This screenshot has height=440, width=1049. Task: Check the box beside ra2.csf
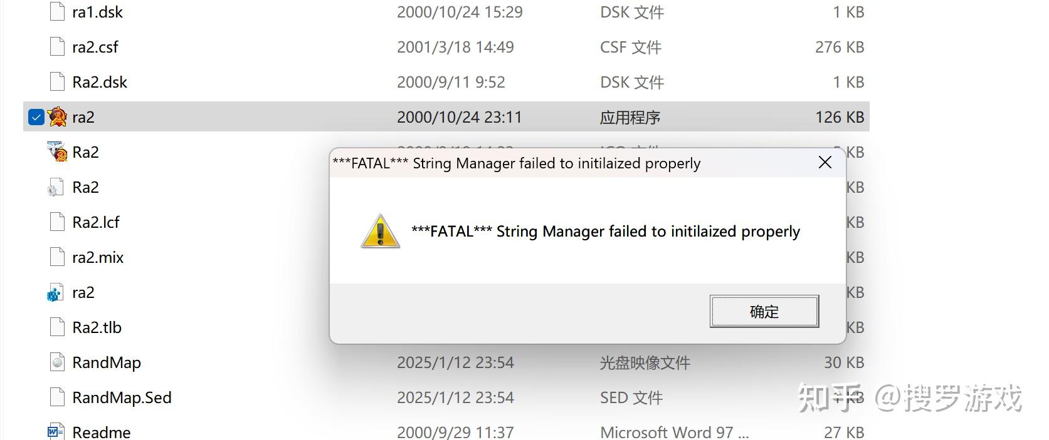click(36, 46)
